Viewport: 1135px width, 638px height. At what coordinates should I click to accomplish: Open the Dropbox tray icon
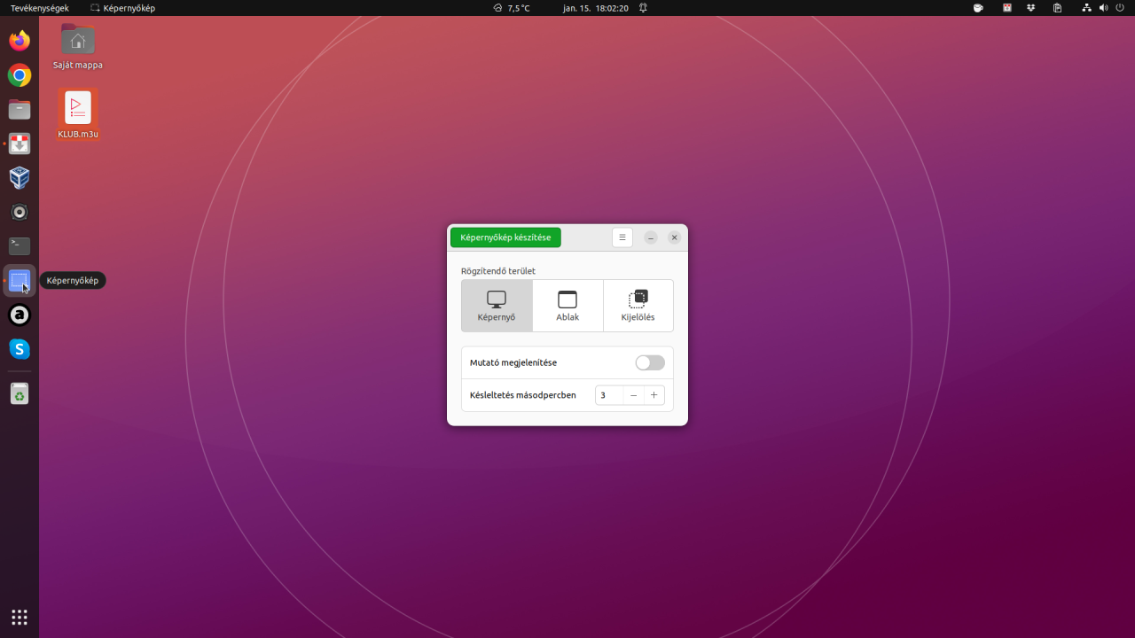[x=1031, y=8]
